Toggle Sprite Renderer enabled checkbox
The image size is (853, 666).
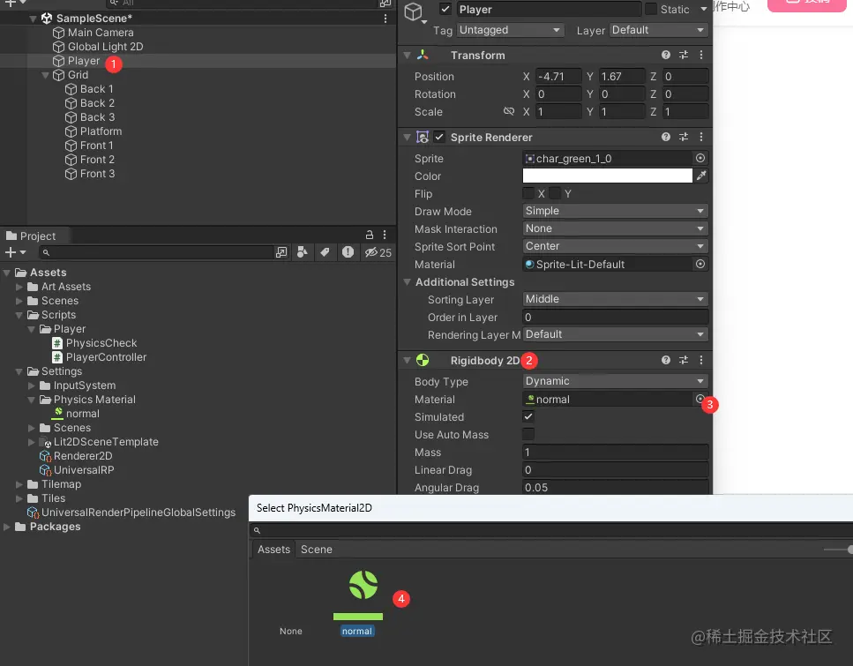click(x=439, y=137)
